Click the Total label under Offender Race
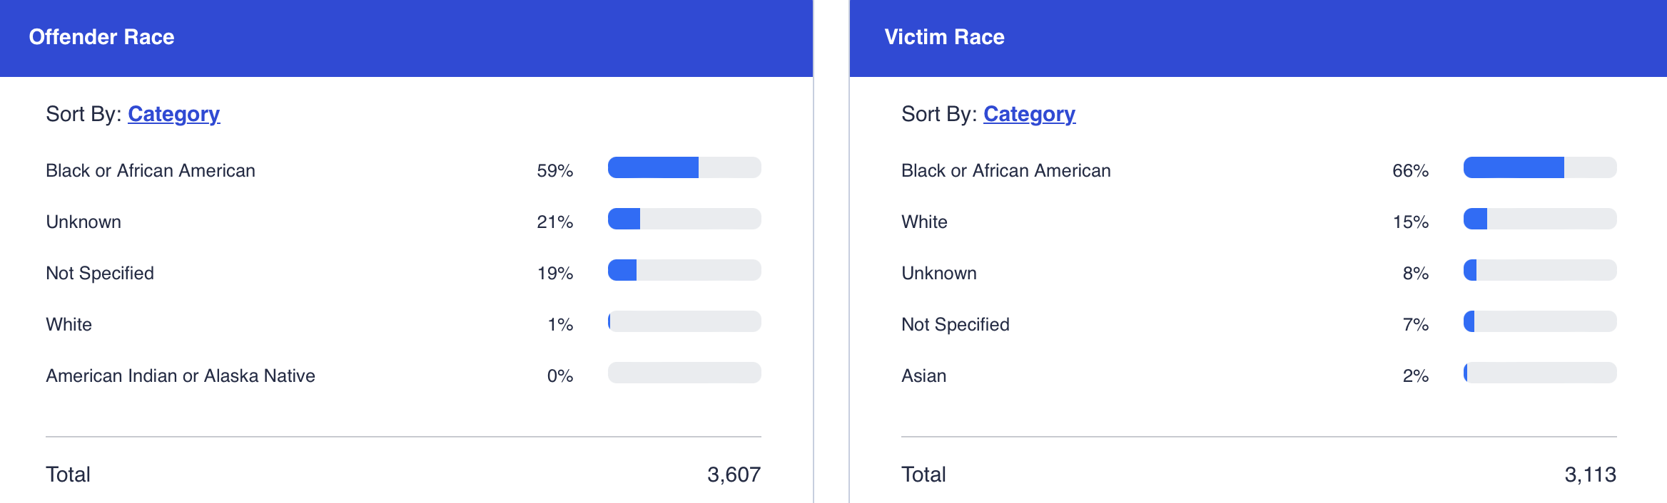The height and width of the screenshot is (503, 1667). (68, 475)
